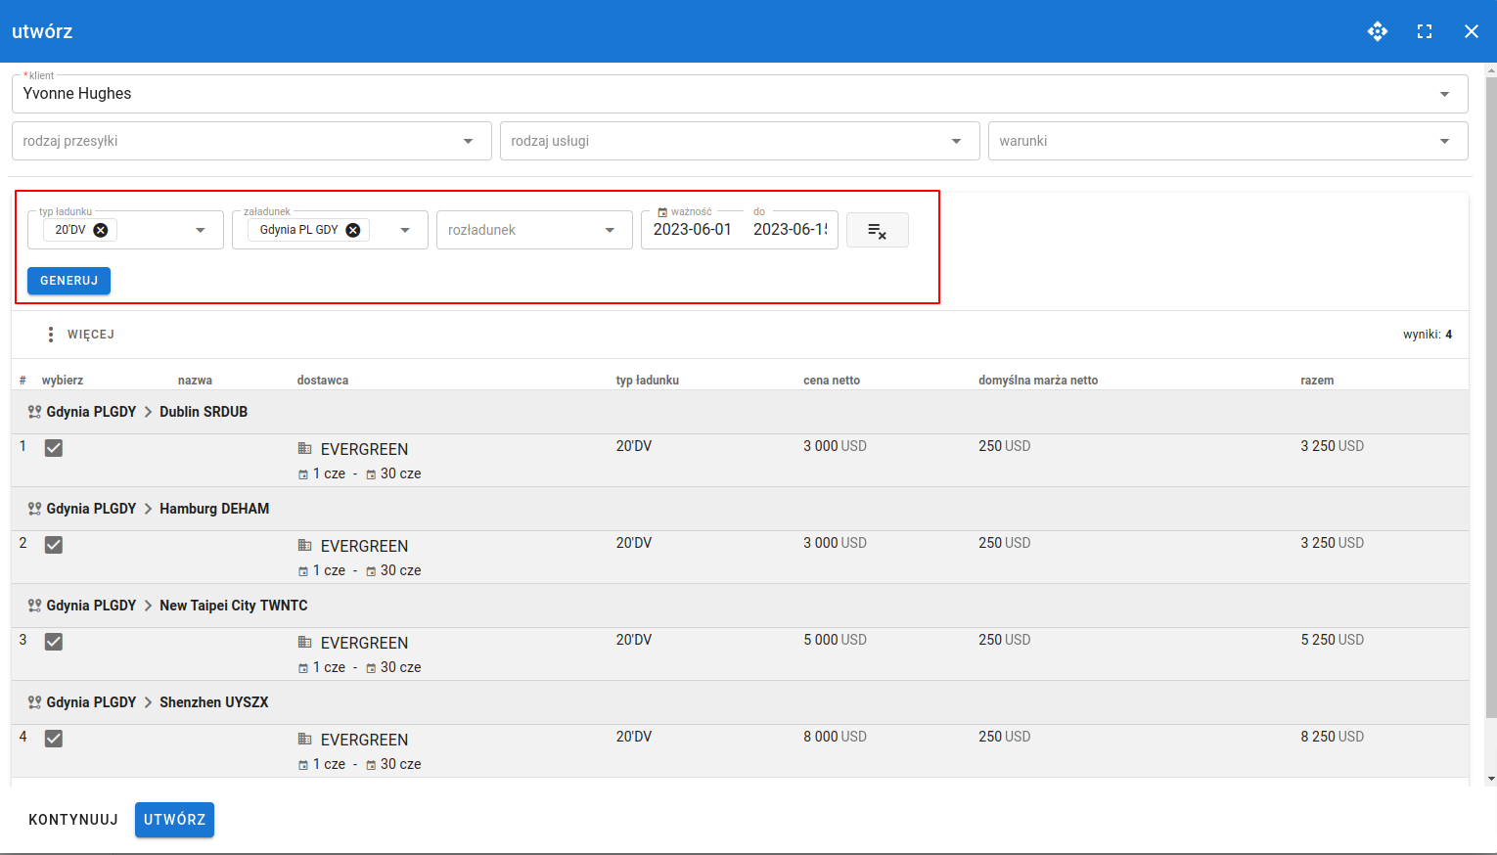Click the dostawca column header
Image resolution: width=1497 pixels, height=855 pixels.
point(323,381)
